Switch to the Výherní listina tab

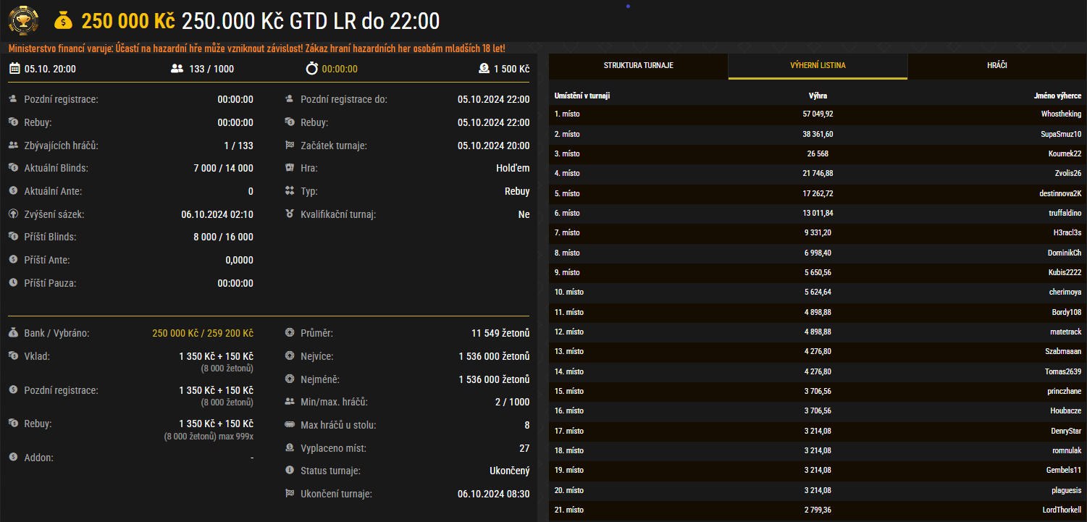click(818, 65)
